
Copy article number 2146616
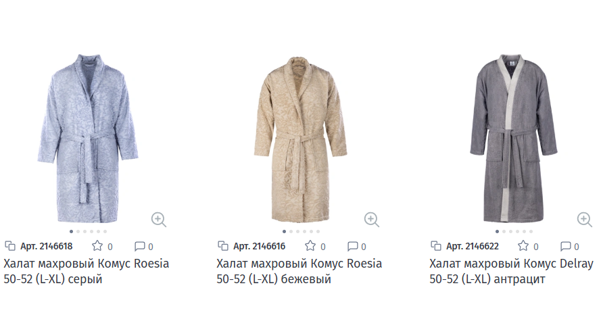pos(222,246)
